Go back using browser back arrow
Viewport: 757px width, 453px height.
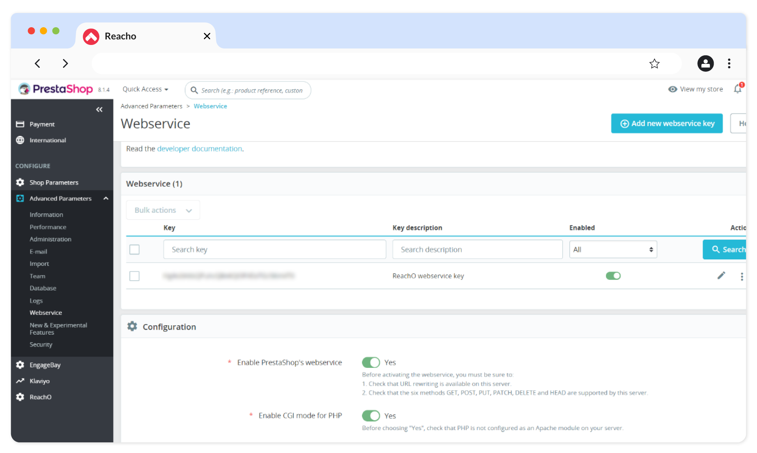pos(37,63)
